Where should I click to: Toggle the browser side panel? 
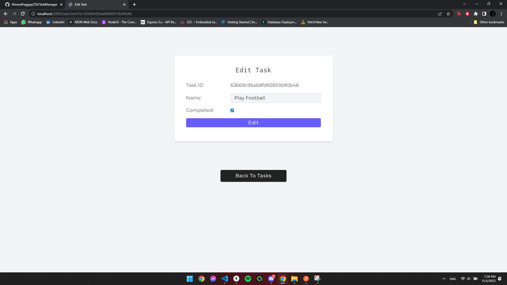coord(484,14)
